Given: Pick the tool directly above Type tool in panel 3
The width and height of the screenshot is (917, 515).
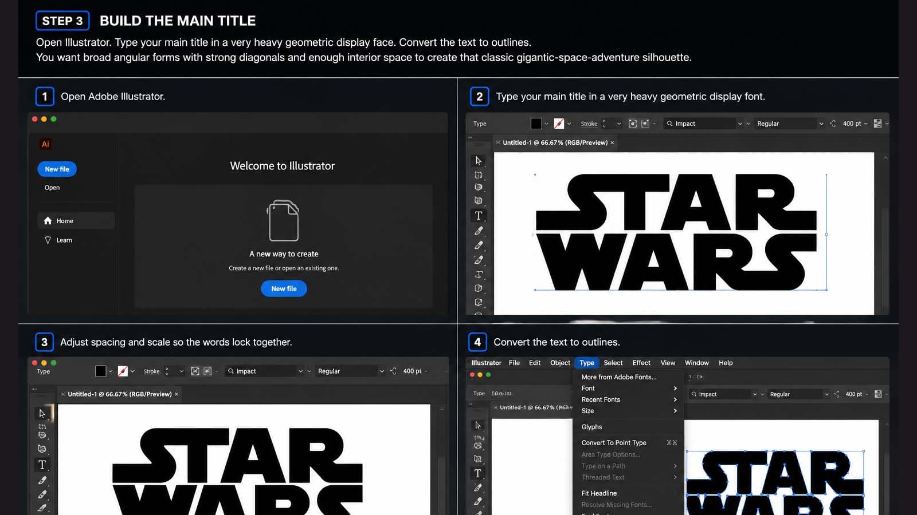Looking at the screenshot, I should [x=42, y=449].
